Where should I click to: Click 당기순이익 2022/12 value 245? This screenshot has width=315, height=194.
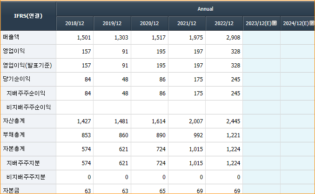point(235,80)
